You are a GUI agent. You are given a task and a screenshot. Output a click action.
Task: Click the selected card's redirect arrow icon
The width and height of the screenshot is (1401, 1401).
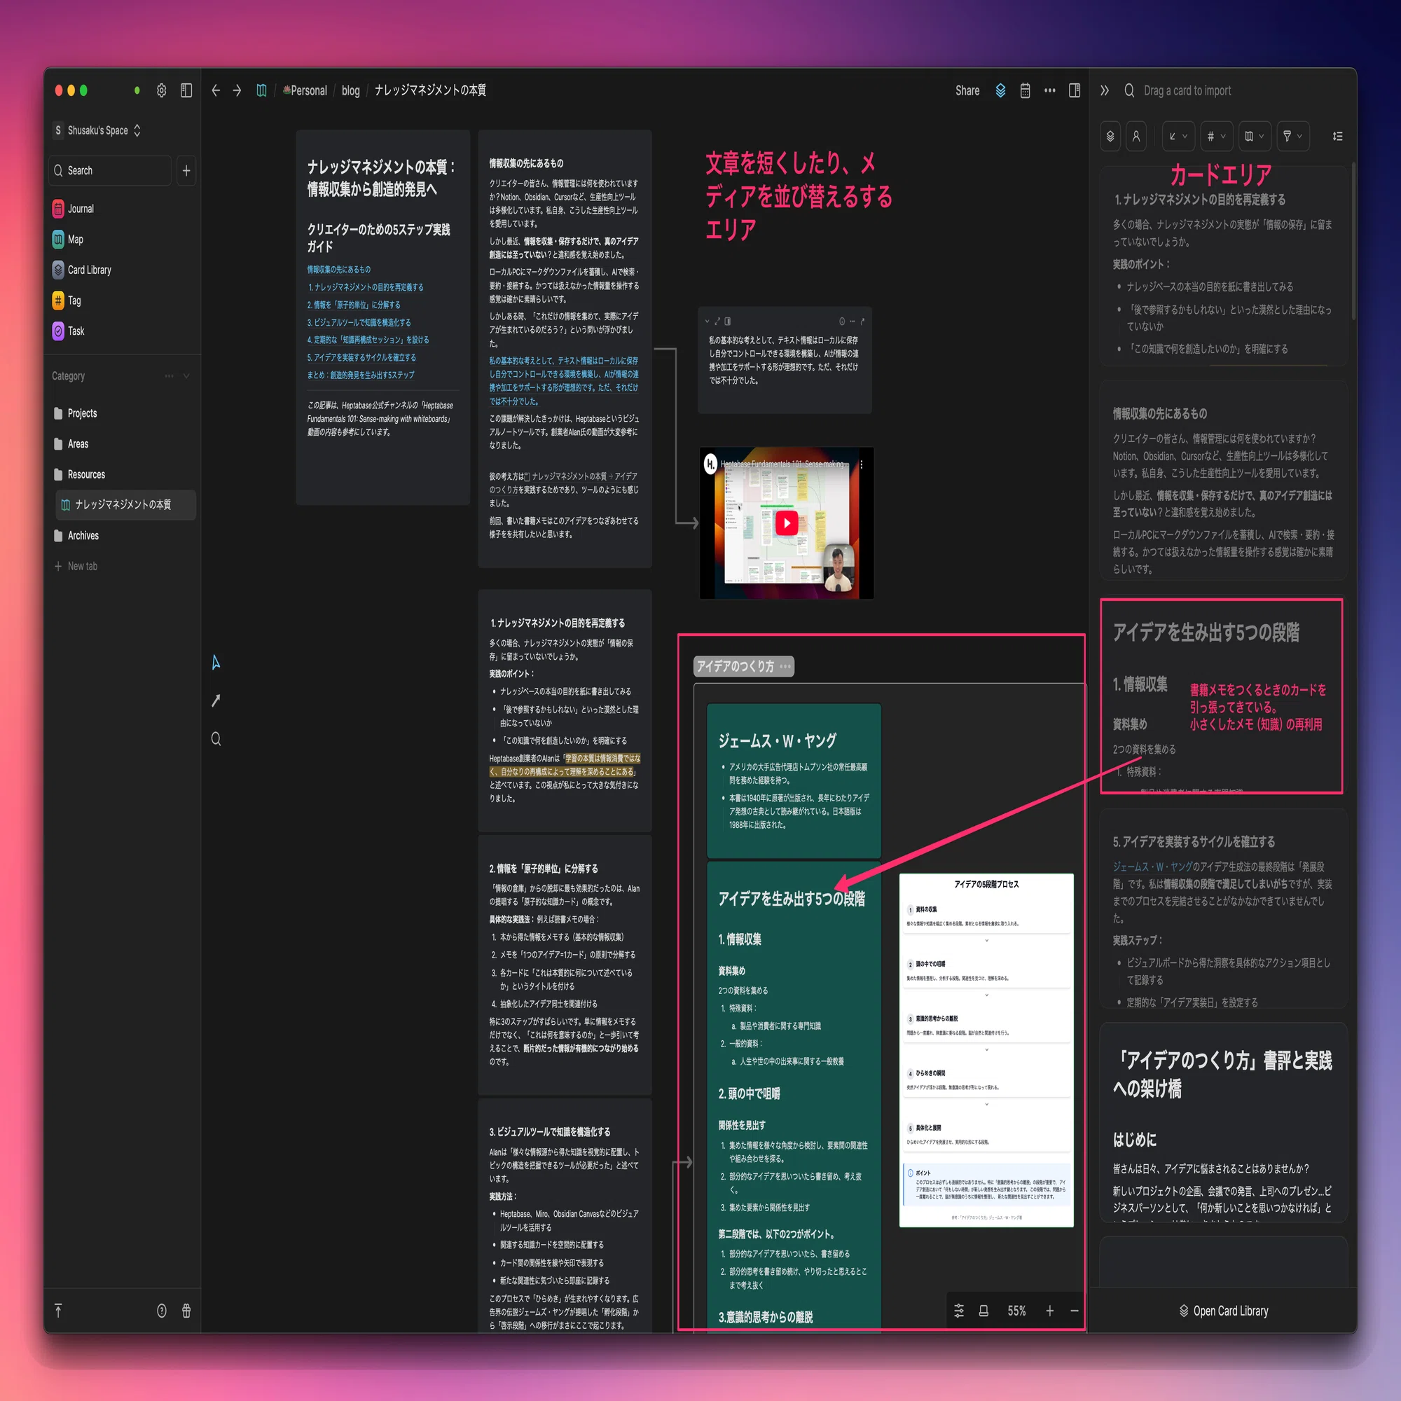862,322
